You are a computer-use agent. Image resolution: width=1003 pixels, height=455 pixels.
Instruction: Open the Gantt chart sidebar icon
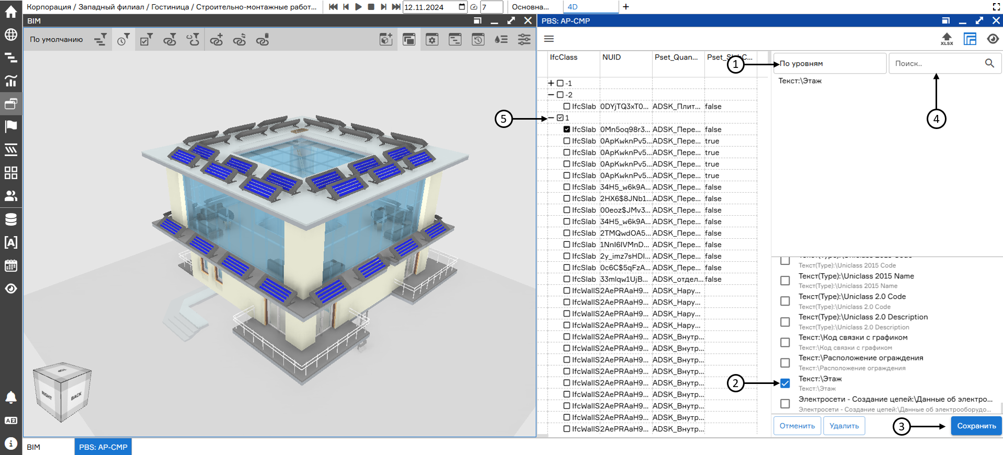pos(11,57)
